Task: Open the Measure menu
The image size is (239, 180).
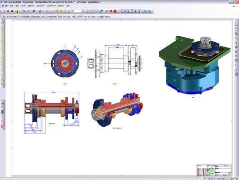Action: click(31, 6)
